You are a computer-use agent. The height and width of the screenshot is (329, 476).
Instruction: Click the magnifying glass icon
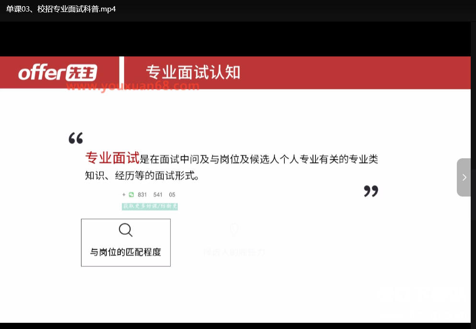pyautogui.click(x=126, y=230)
